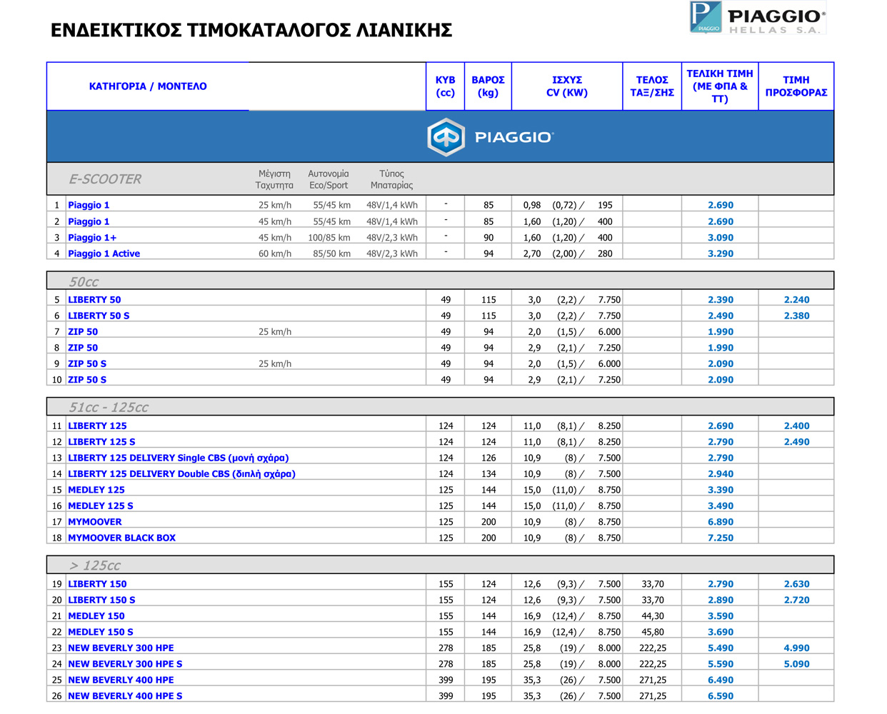Click the 51cc - 125cc section heading
The height and width of the screenshot is (714, 887).
[109, 408]
